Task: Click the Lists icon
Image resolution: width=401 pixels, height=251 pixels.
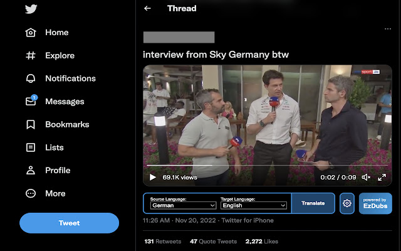Action: (31, 147)
